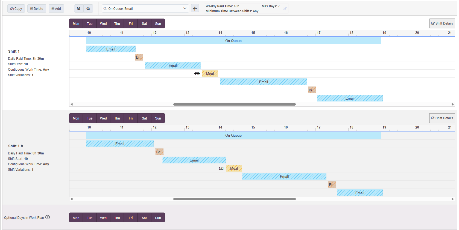Select Shift 1 b Email block spanning hour 13

point(194,160)
